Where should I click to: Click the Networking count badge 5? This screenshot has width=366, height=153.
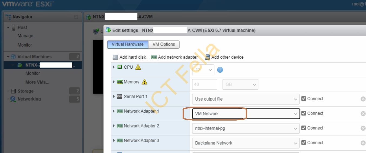[x=74, y=99]
